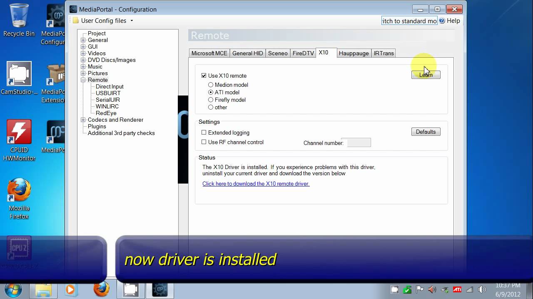
Task: Collapse the Remote tree node
Action: 83,80
